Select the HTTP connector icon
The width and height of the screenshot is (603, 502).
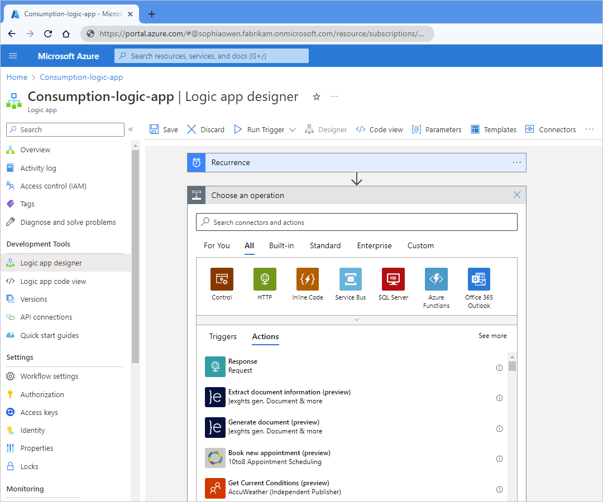265,279
